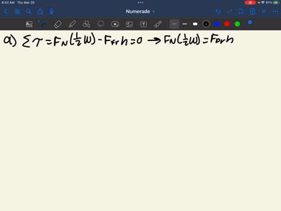Tap the share export icon
This screenshot has width=281, height=211.
click(x=40, y=12)
